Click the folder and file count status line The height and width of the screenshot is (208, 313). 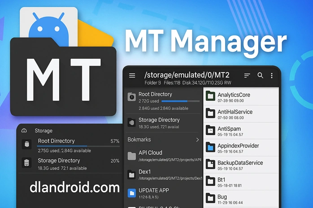[x=188, y=82]
